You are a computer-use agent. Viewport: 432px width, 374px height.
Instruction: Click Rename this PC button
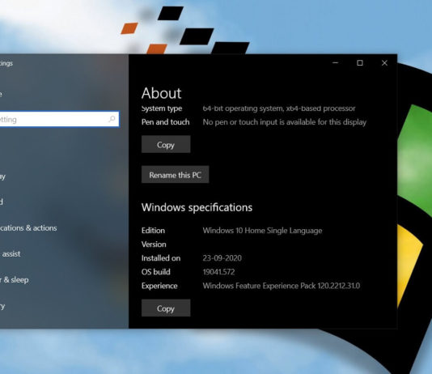[176, 175]
